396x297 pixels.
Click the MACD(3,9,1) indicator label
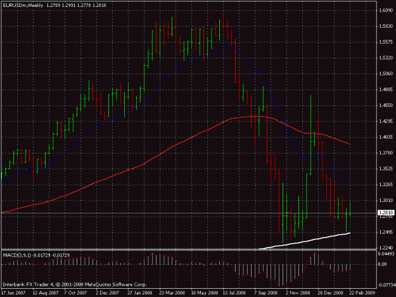click(x=17, y=255)
